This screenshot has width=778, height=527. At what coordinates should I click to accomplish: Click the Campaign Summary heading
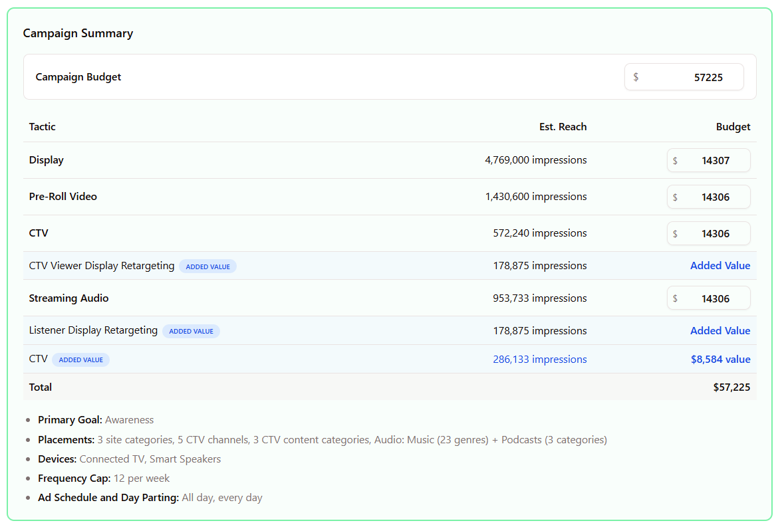[78, 33]
